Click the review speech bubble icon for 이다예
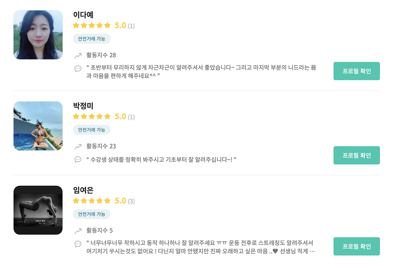Viewport: 394px width, 269px height. pyautogui.click(x=78, y=69)
